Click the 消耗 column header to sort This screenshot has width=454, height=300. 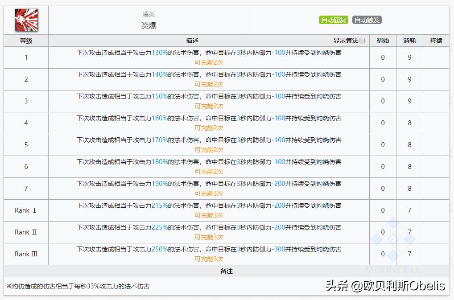click(409, 41)
